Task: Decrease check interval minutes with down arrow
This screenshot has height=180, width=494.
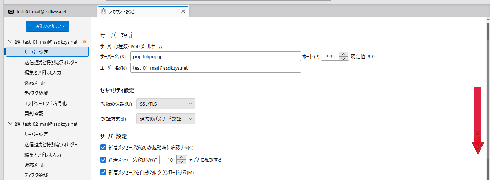Action: click(181, 162)
